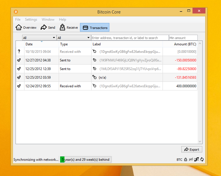This screenshot has height=176, width=221.
Task: Click 'Sent to' in the 12/27/2012 row
Action: tap(65, 60)
